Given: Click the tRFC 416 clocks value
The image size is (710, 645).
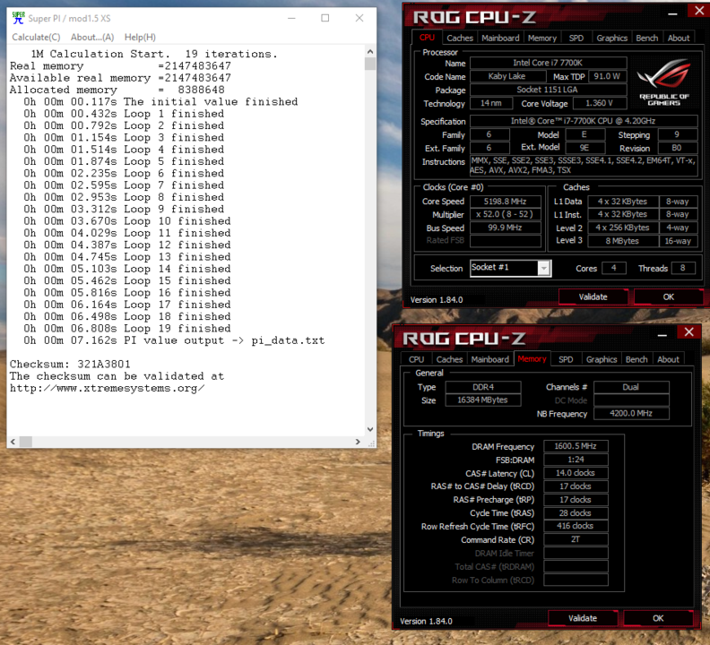Looking at the screenshot, I should 575,526.
